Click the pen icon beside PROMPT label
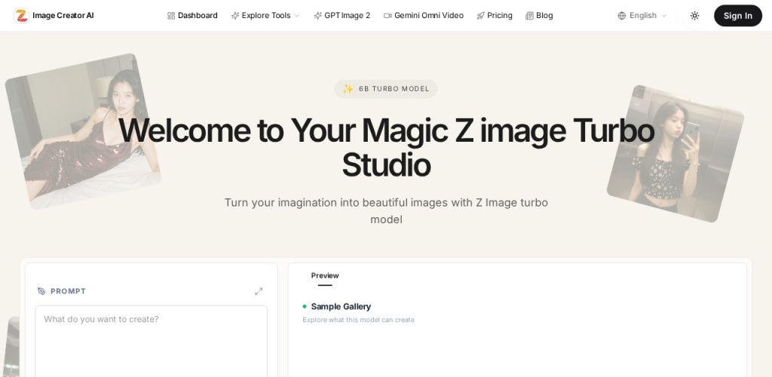Viewport: 772px width, 377px height. click(41, 291)
